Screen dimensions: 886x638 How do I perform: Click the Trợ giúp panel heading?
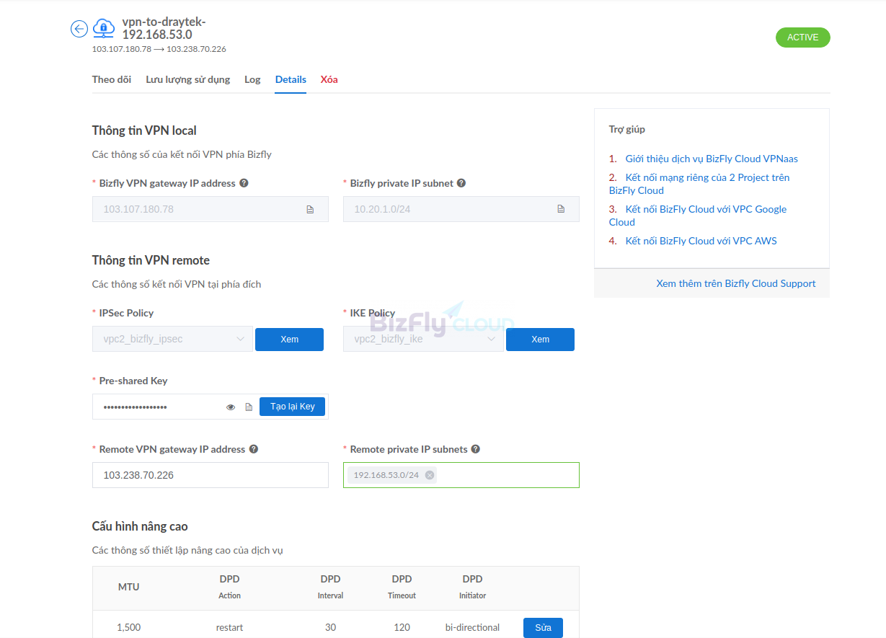pyautogui.click(x=627, y=130)
